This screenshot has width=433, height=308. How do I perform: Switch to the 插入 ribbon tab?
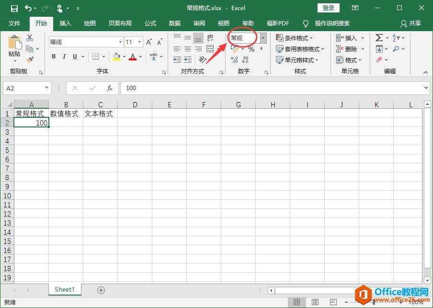(x=65, y=23)
